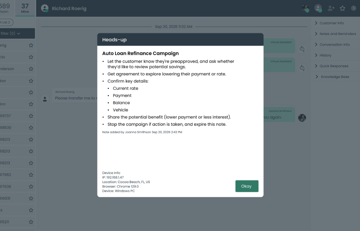Click 'Location: Cocoa Beach, FL, US' text
The width and height of the screenshot is (360, 231).
(126, 182)
